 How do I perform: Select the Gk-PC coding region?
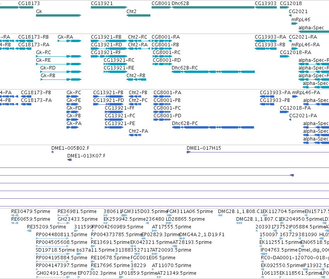tap(72, 96)
